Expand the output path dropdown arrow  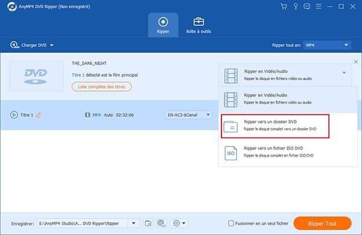133,223
